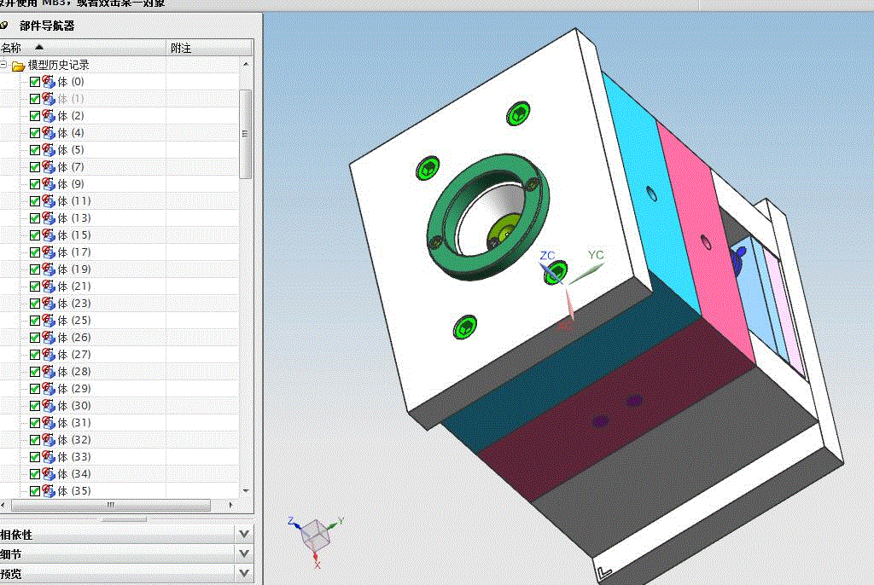Click the 模型历史记录 folder icon

coord(19,66)
